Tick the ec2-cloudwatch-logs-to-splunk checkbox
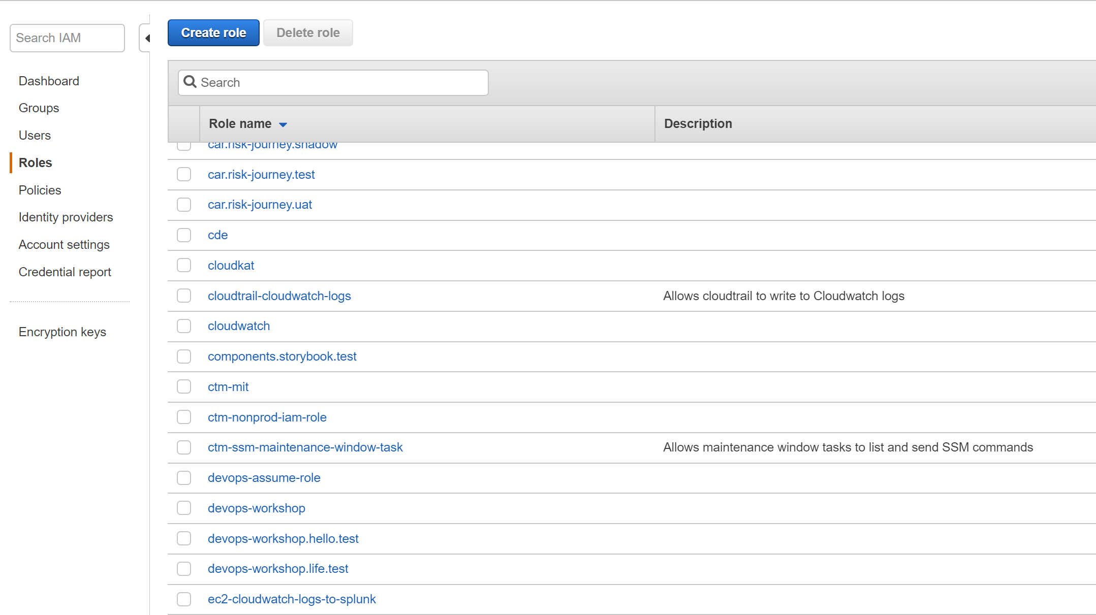1096x615 pixels. click(184, 599)
